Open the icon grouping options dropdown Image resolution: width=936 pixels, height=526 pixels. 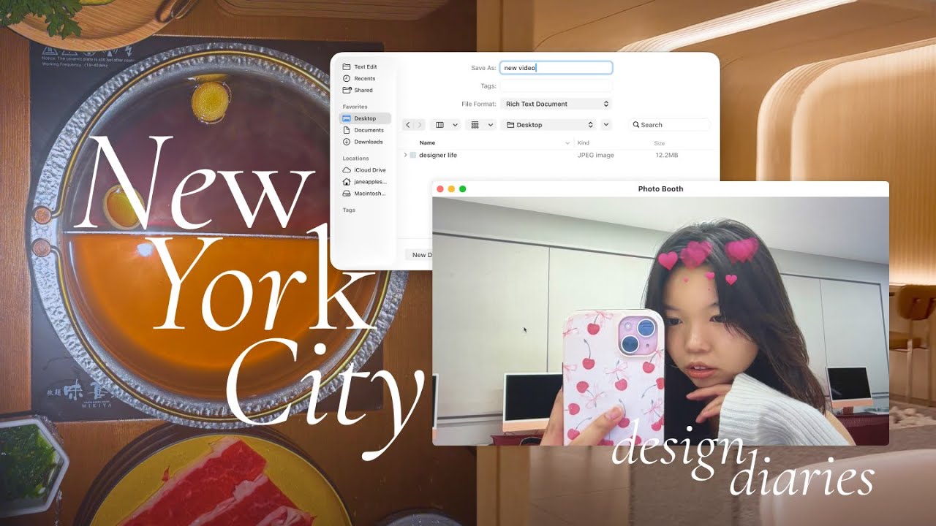click(481, 125)
